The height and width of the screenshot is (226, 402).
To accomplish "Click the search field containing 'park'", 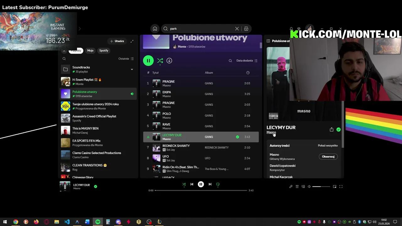I will click(x=201, y=29).
